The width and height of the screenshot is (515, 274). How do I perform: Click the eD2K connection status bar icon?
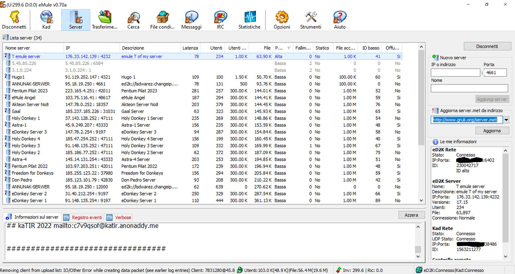[x=419, y=270]
